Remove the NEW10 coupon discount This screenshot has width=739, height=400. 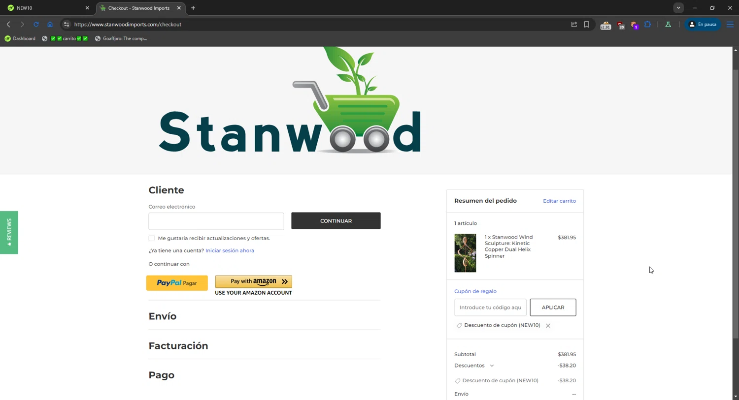[548, 326]
